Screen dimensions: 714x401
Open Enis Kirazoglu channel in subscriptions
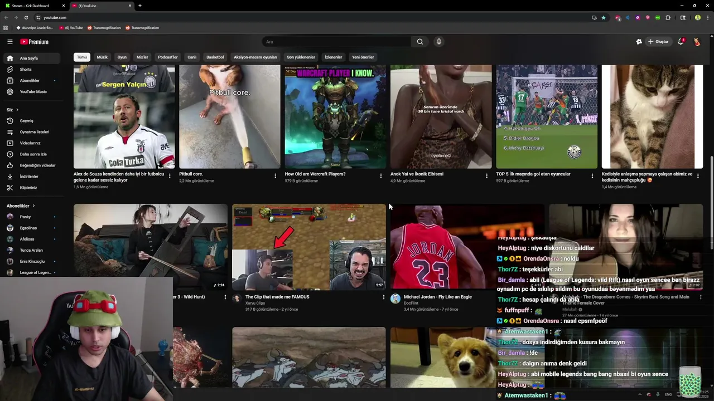coord(32,261)
